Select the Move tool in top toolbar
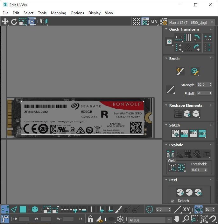 tap(5, 22)
